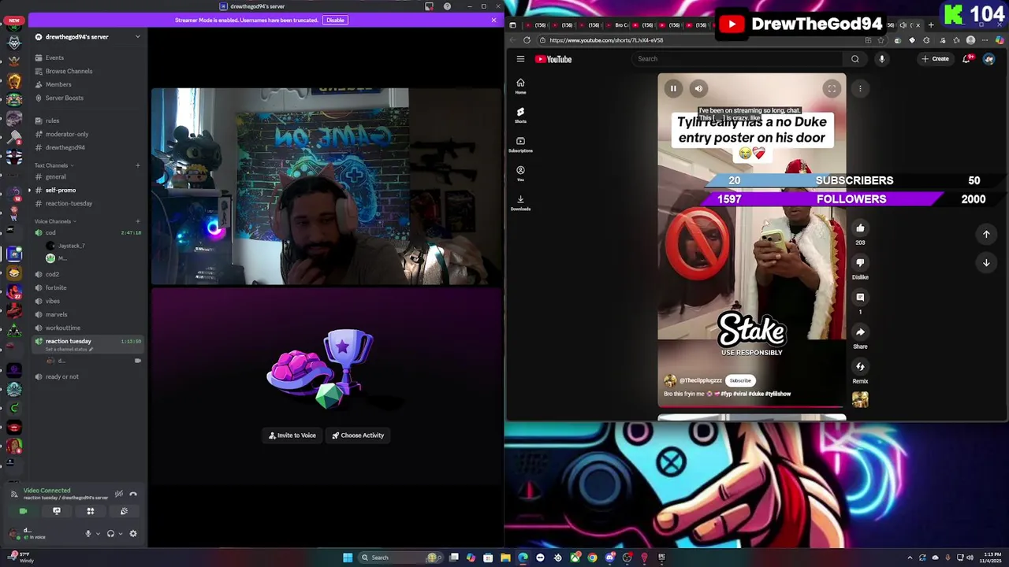
Task: Open Discord User Settings gear
Action: click(x=133, y=533)
